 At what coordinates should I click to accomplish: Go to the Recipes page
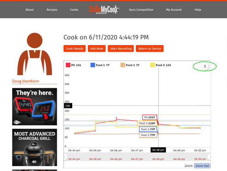[52, 10]
